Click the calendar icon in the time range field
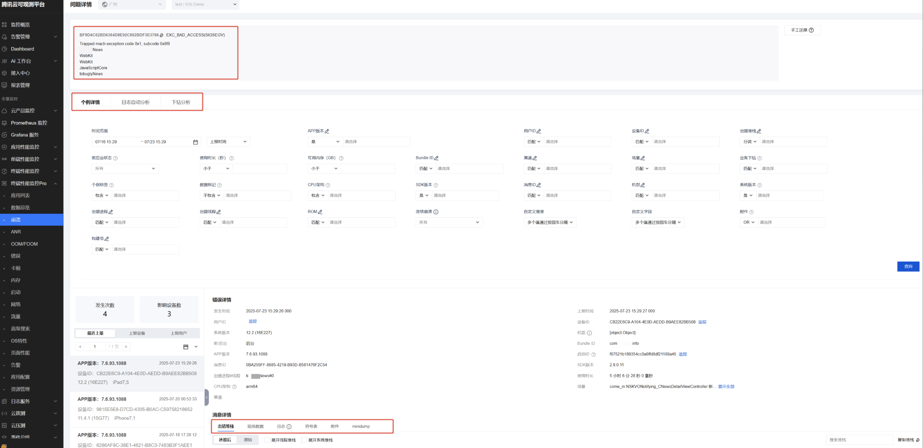The width and height of the screenshot is (923, 448). (195, 142)
